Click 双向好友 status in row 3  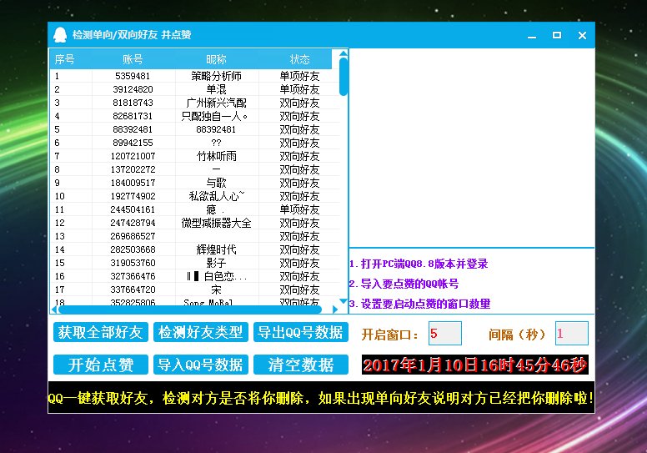(x=299, y=103)
